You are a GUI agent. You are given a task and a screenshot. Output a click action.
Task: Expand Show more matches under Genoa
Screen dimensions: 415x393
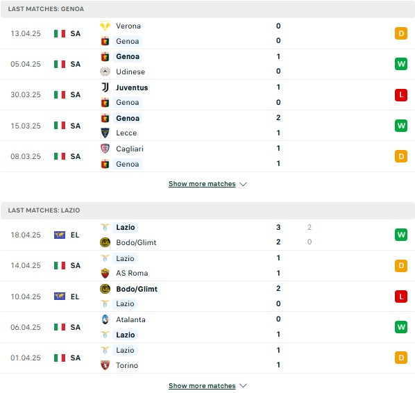(x=202, y=184)
